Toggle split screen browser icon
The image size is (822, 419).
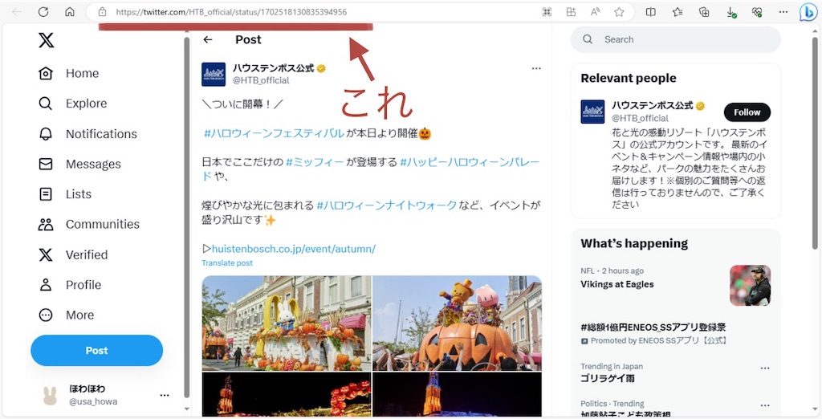click(x=650, y=12)
